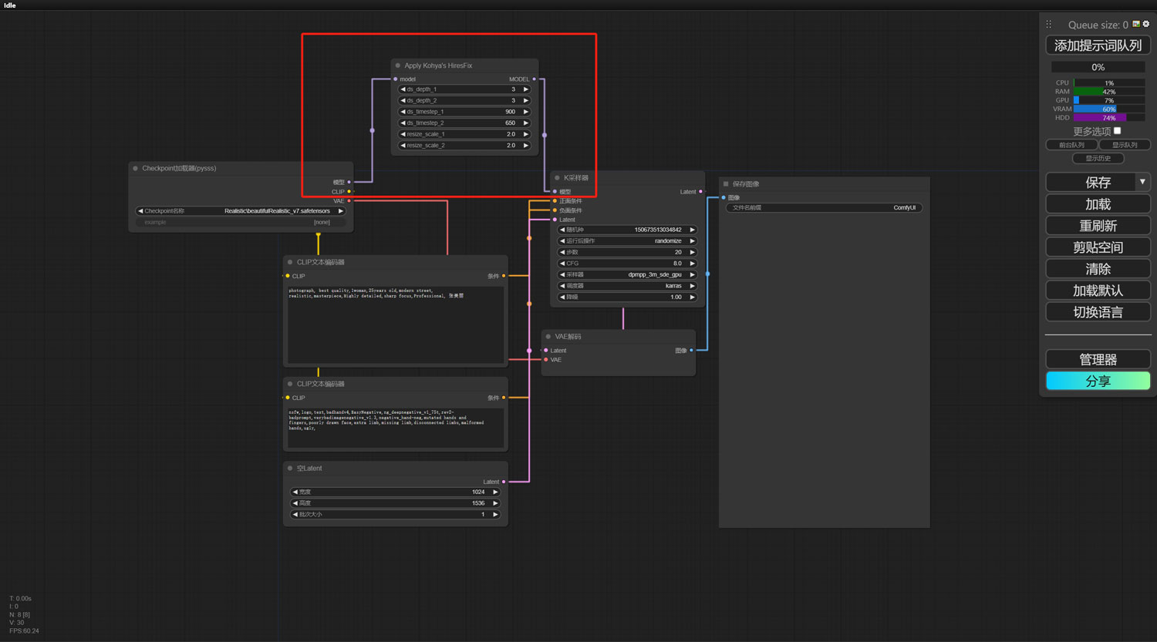Click the 0% queue progress bar
Screen dimensions: 1157x642
pyautogui.click(x=1098, y=68)
